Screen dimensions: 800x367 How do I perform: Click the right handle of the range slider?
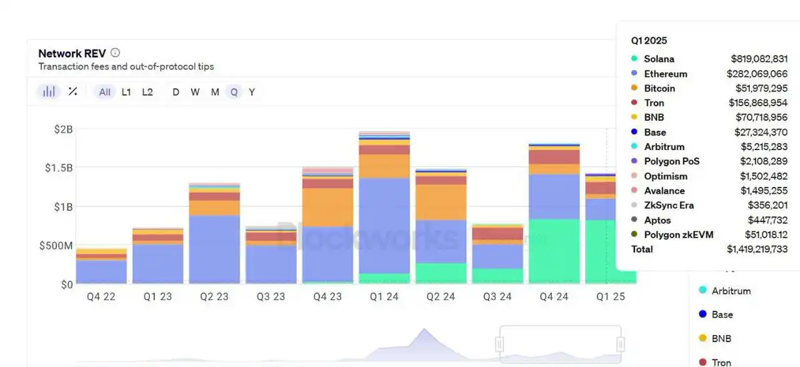621,344
